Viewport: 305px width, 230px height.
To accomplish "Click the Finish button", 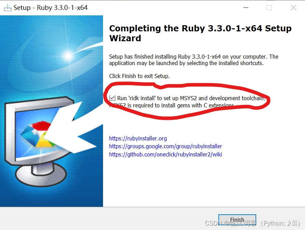I will (237, 220).
